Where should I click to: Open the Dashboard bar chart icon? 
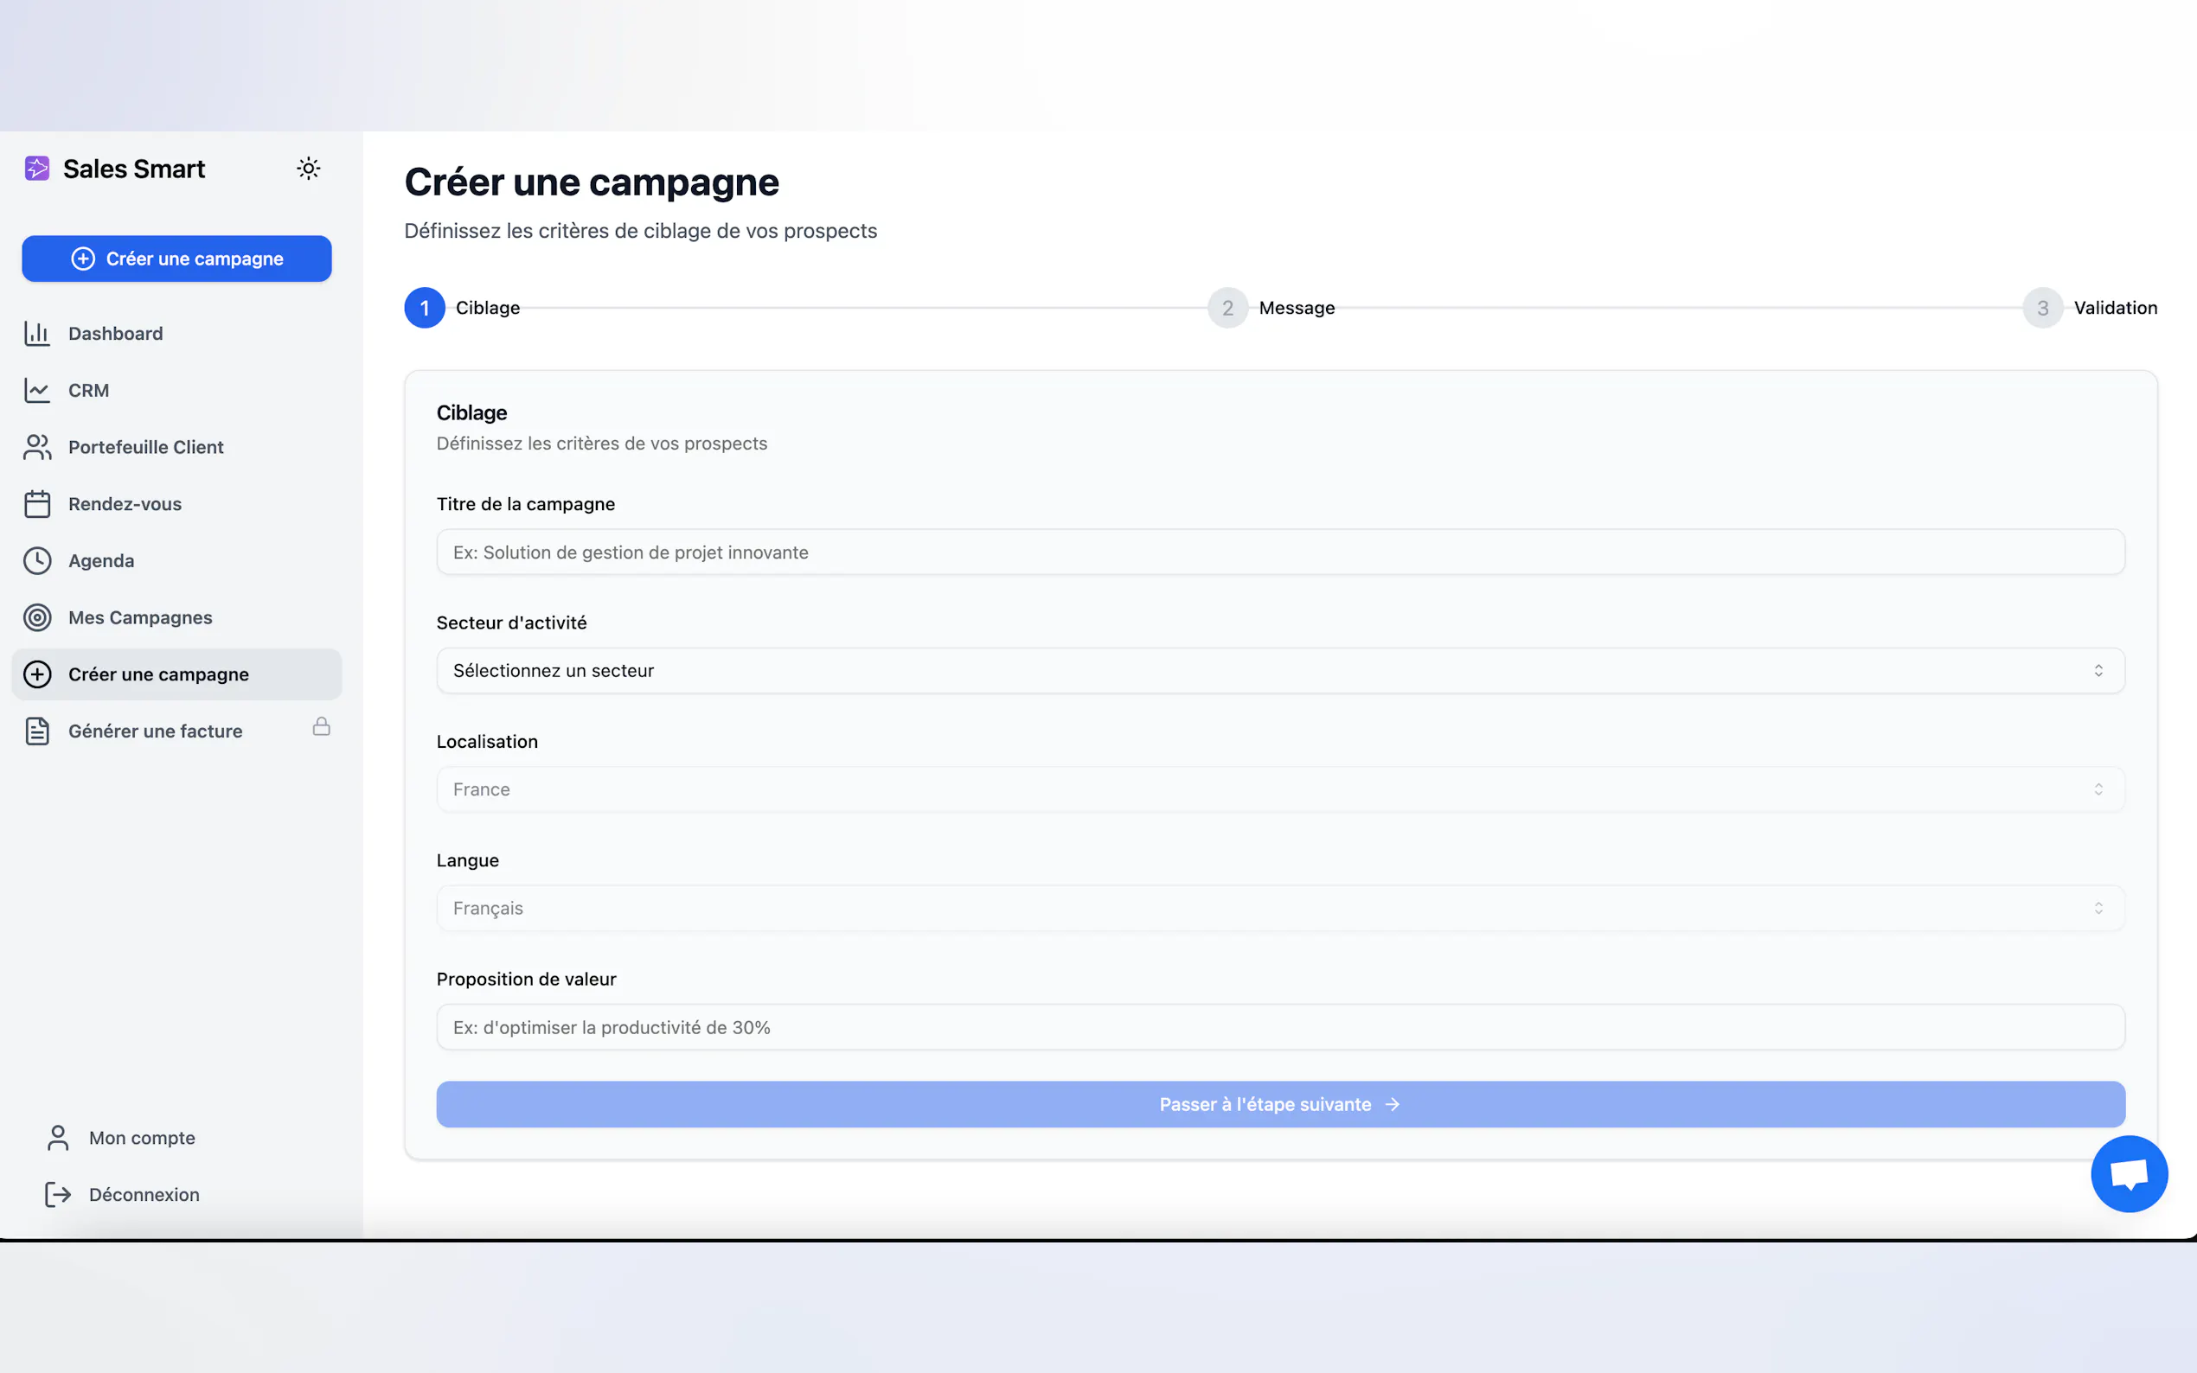click(37, 333)
